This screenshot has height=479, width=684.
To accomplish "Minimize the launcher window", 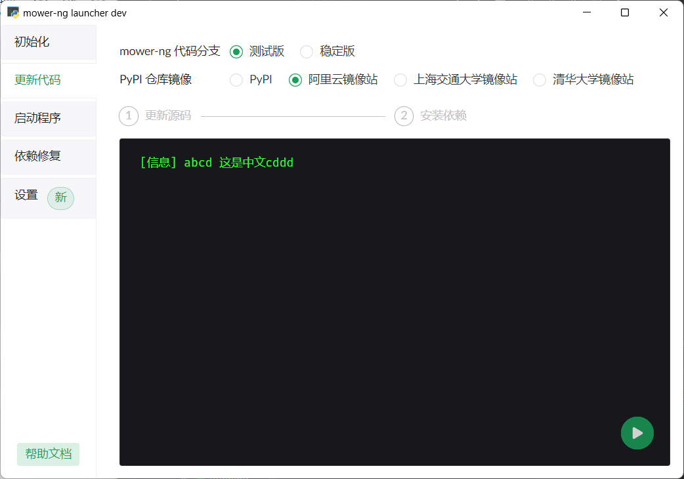I will coord(587,12).
